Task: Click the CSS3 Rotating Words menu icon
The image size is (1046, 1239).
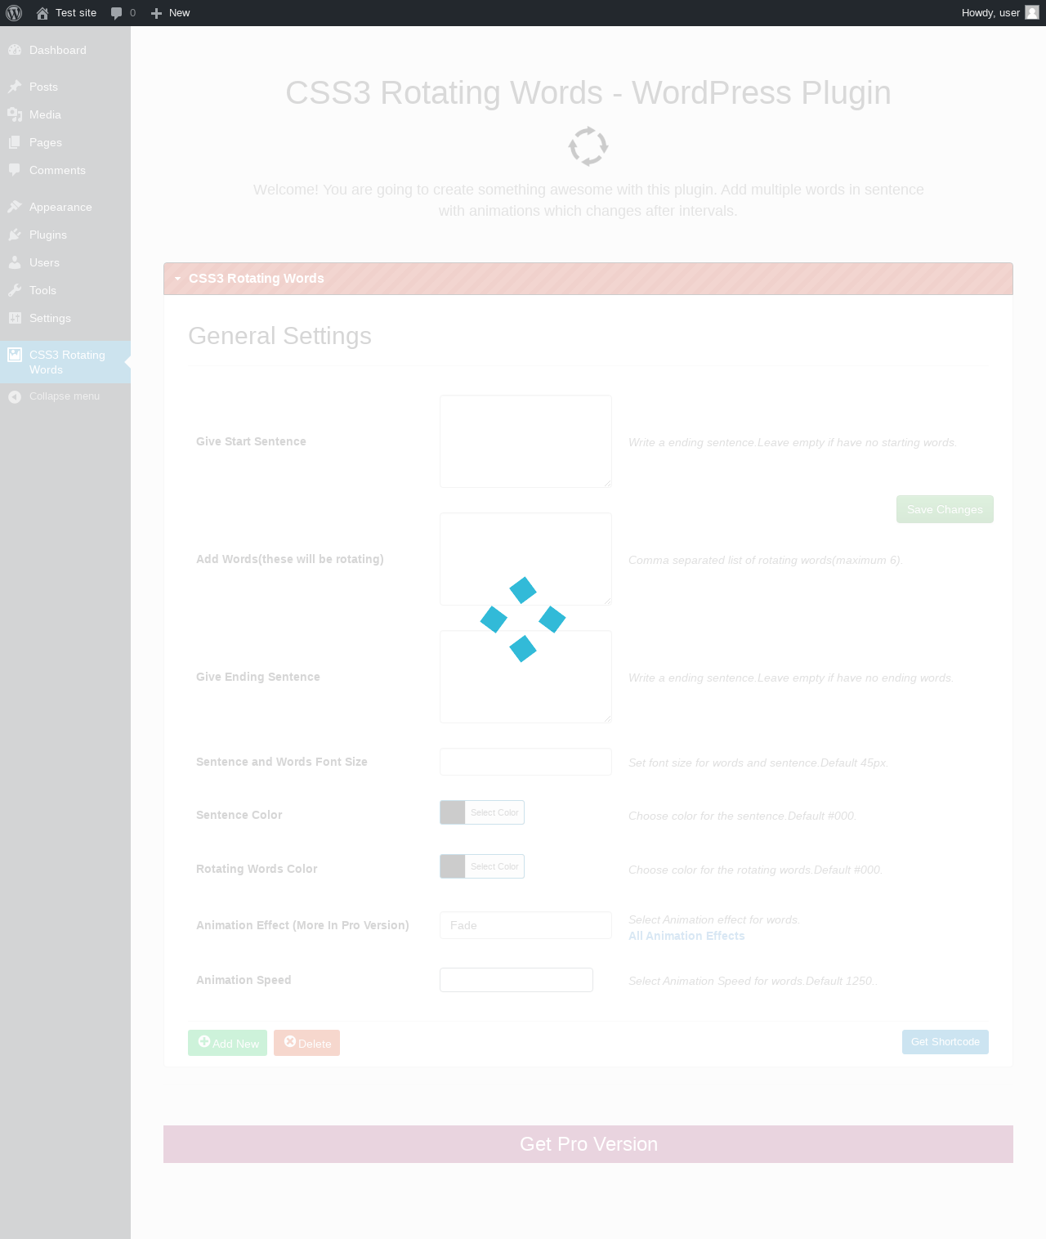Action: click(15, 355)
